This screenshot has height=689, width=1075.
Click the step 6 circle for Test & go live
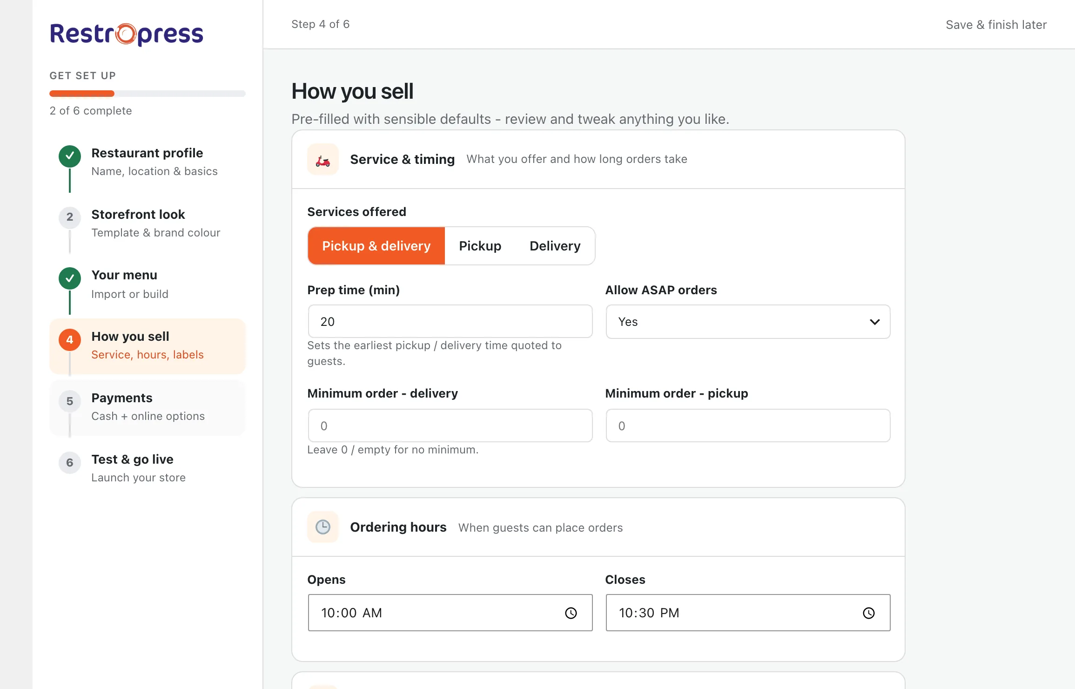(x=70, y=463)
